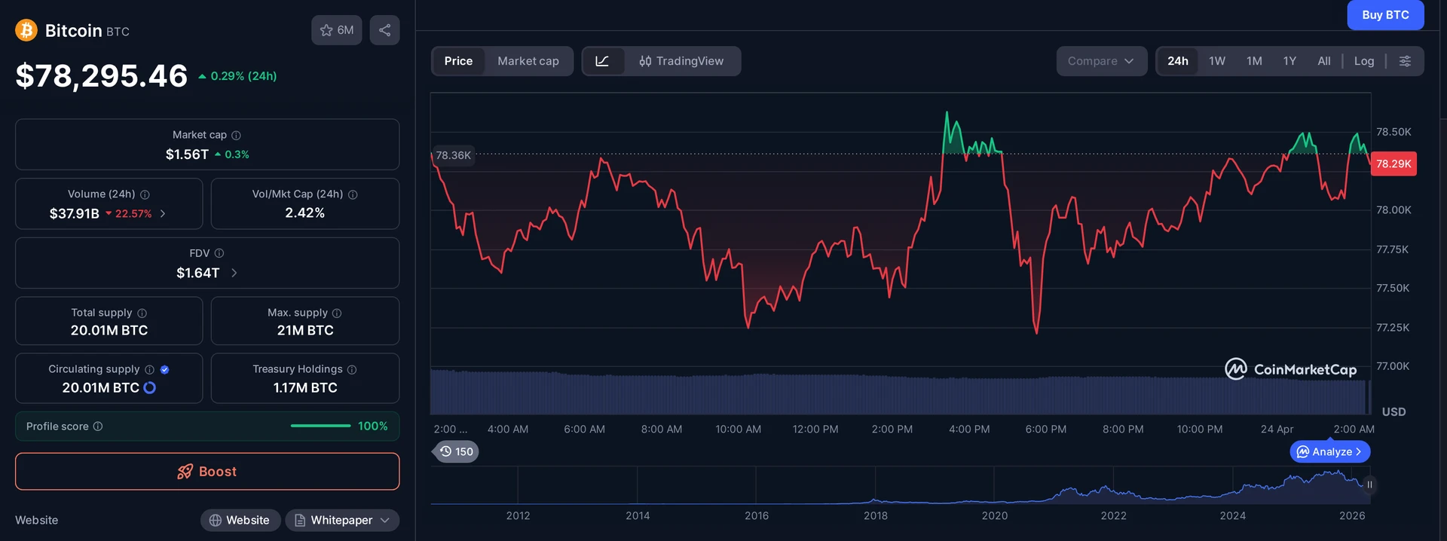Open the Compare dropdown
1447x541 pixels.
[x=1101, y=61]
